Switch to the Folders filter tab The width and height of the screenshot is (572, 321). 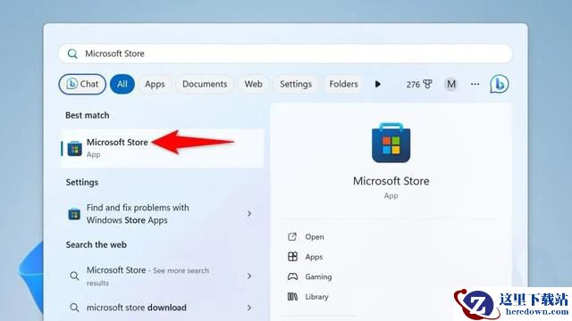click(343, 84)
